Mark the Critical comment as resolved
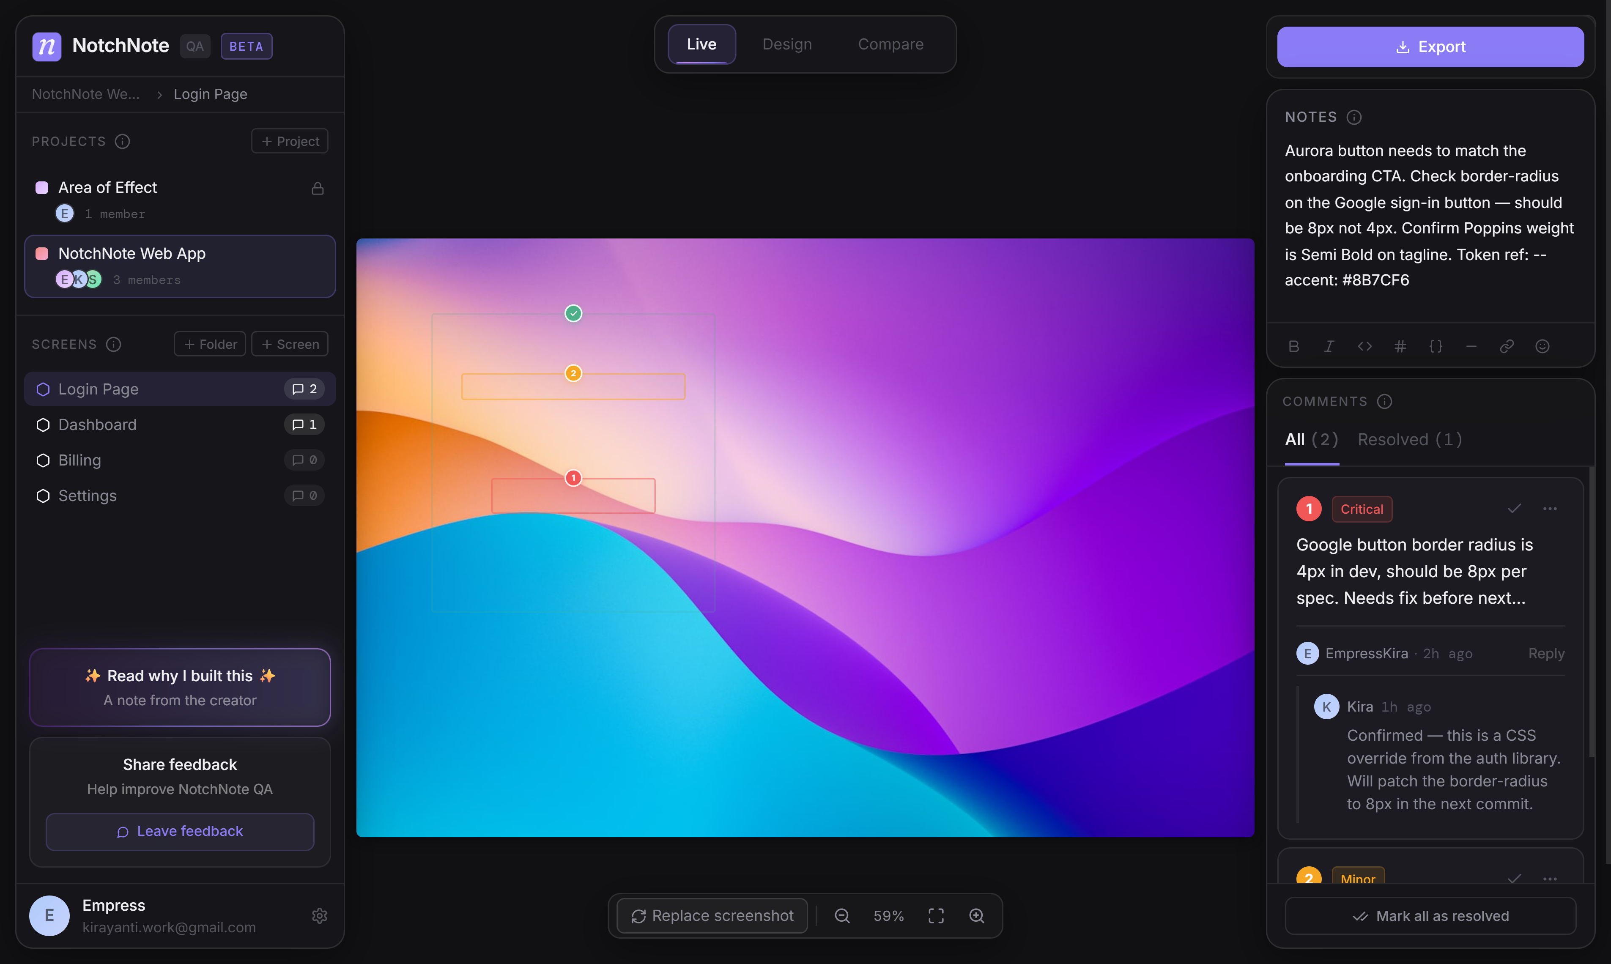Screen dimensions: 1611x964 [x=1514, y=509]
